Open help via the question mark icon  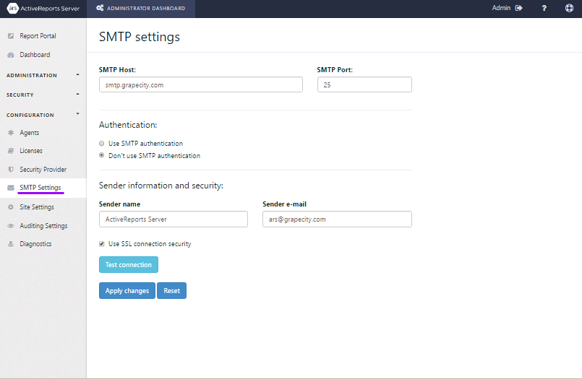(x=544, y=8)
